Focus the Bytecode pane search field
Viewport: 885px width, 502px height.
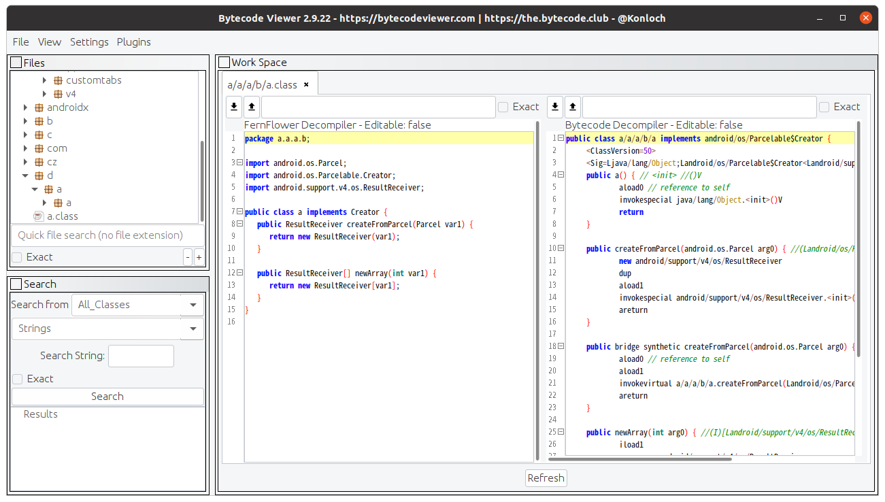(699, 107)
